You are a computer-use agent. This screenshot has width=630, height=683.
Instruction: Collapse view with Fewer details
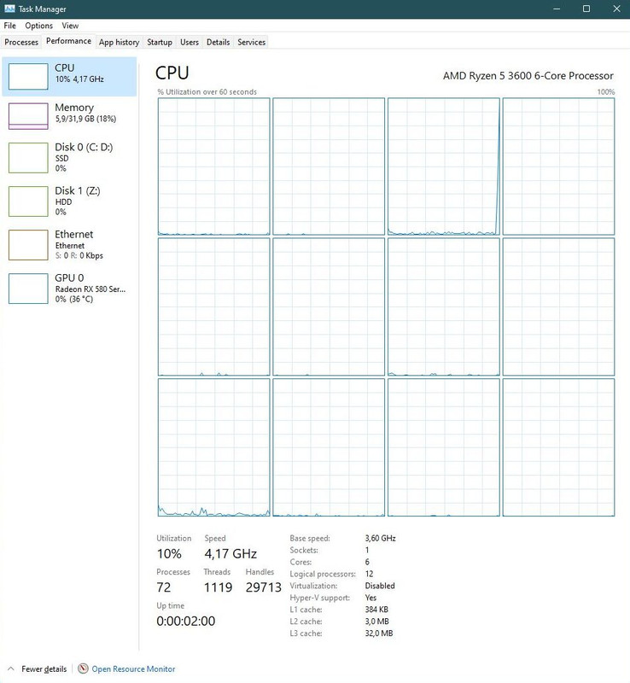pyautogui.click(x=44, y=669)
